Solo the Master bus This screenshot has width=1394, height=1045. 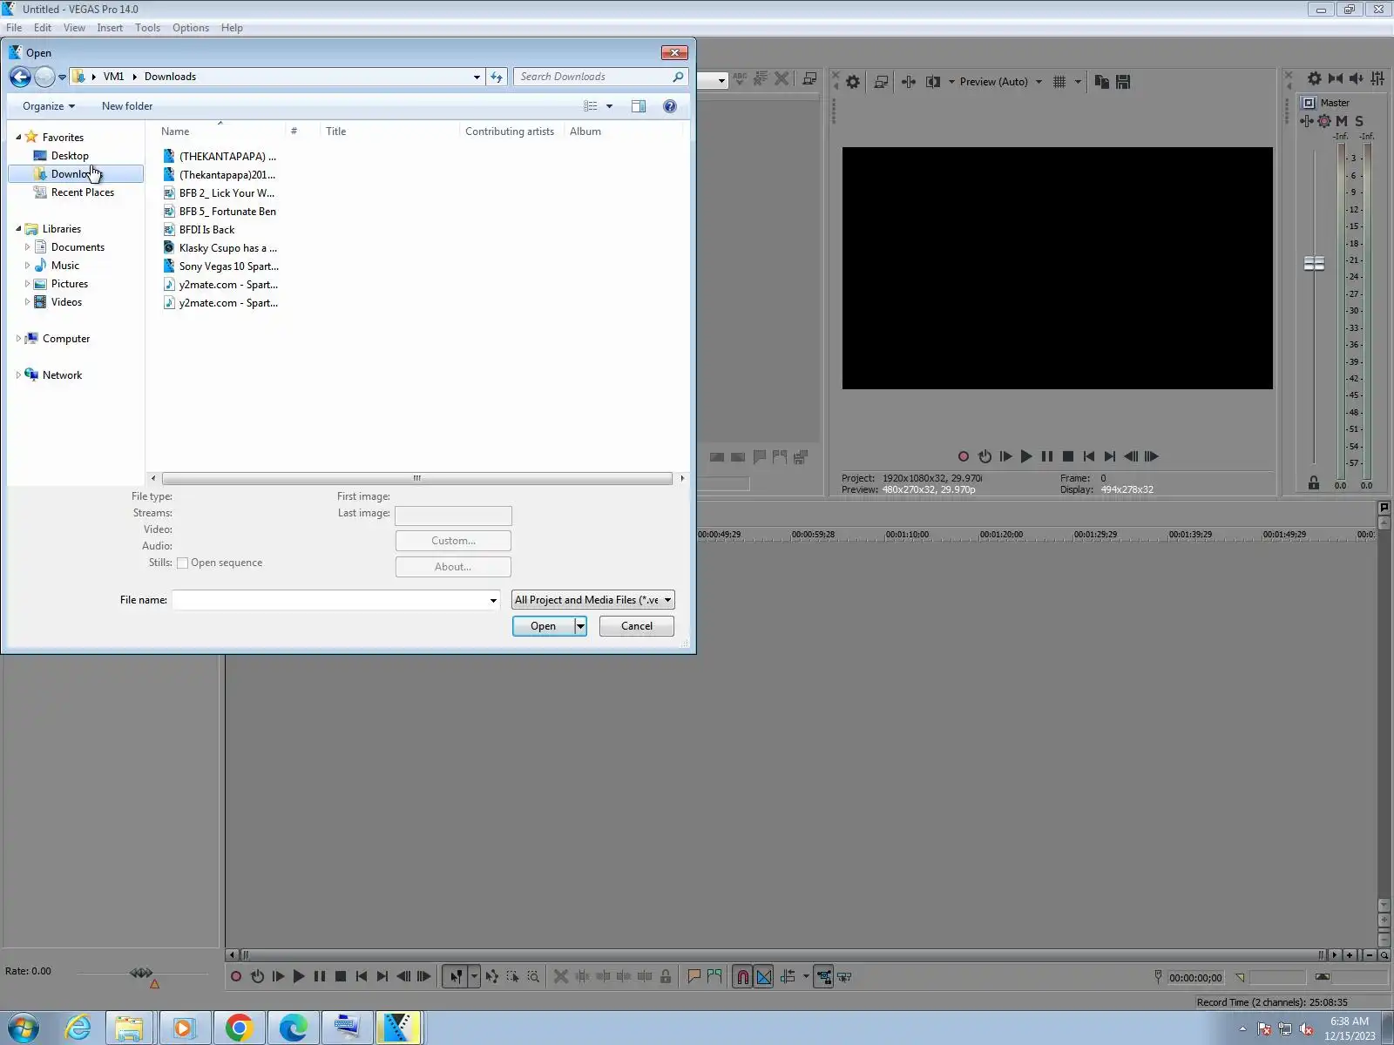[1359, 121]
